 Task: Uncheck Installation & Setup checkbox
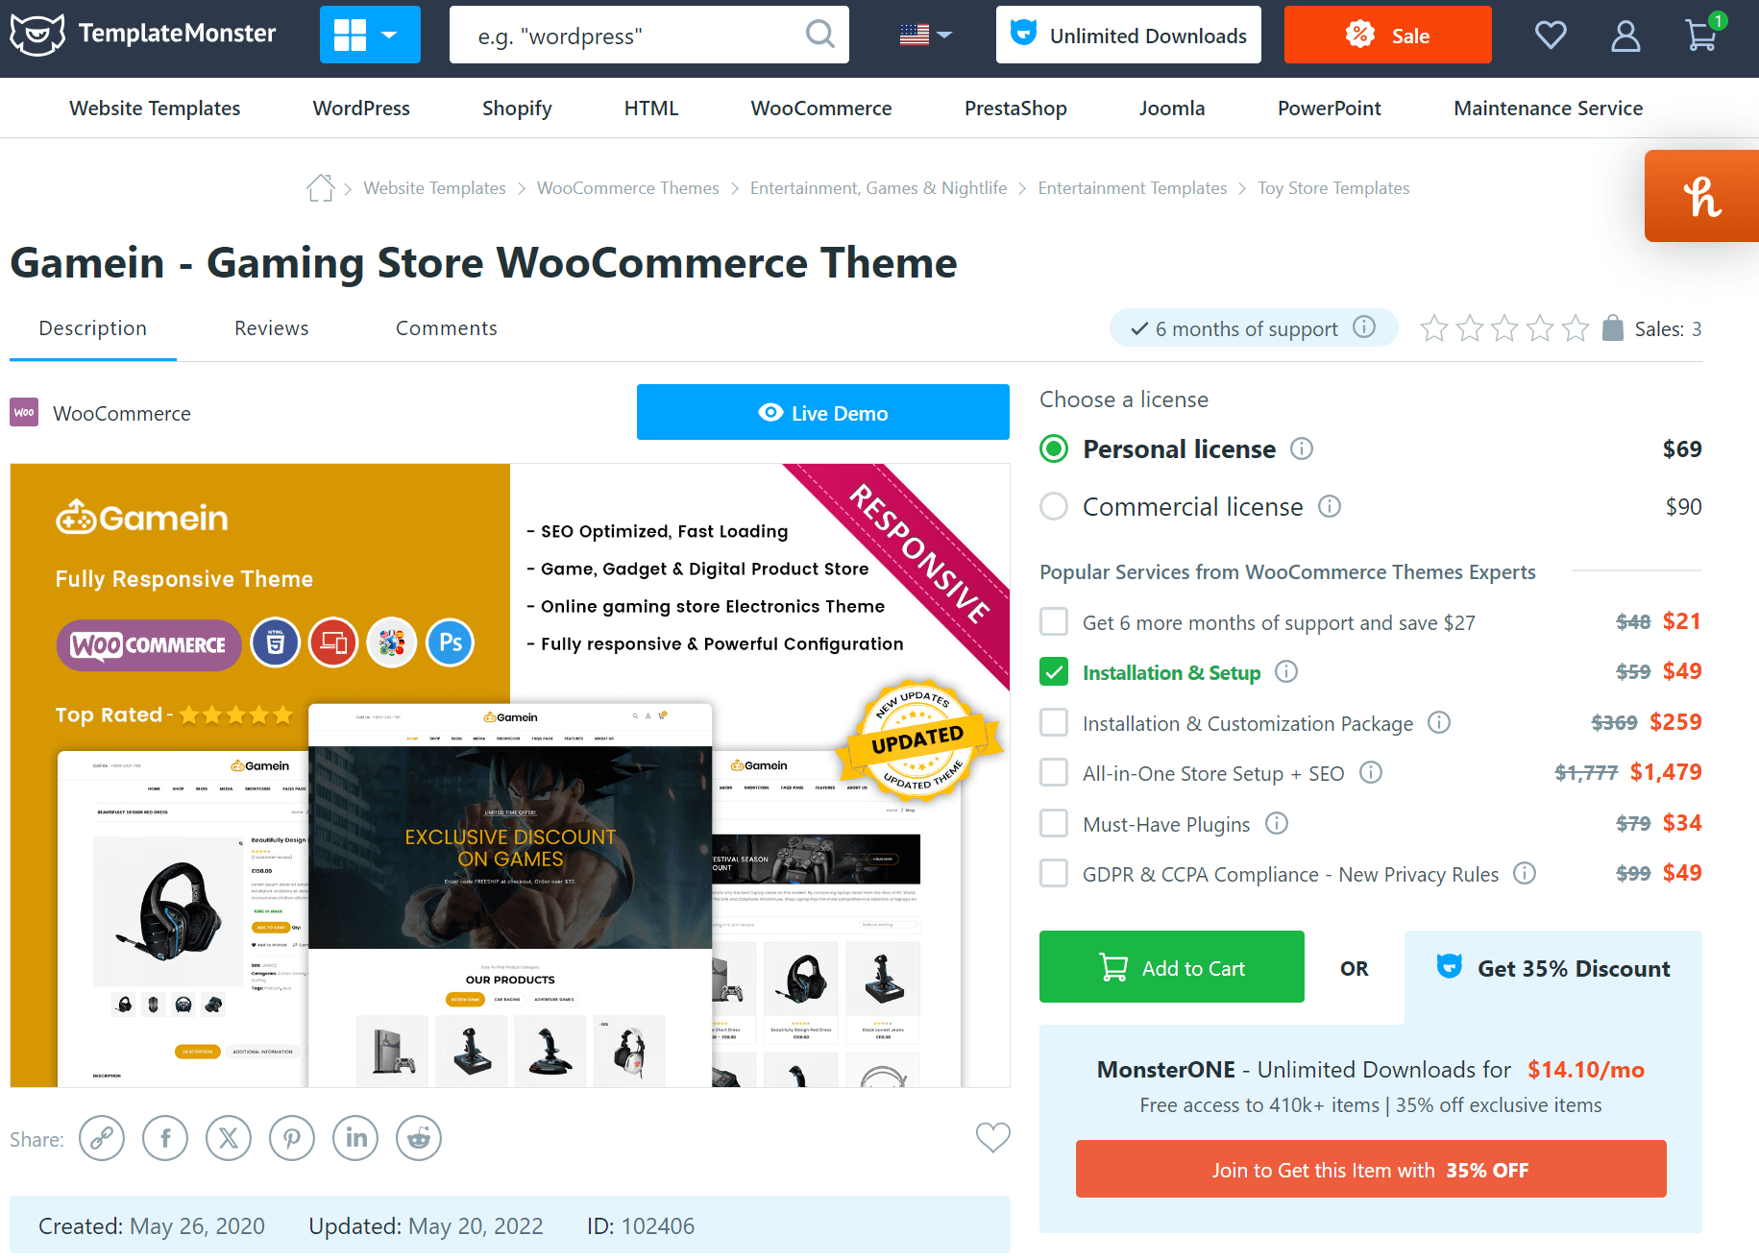pyautogui.click(x=1054, y=671)
